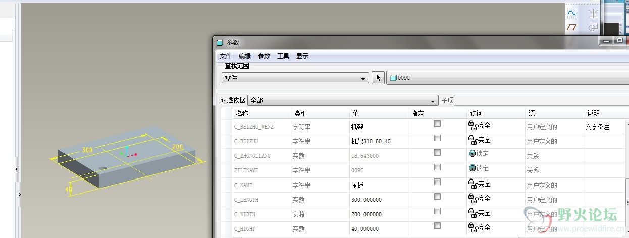Toggle 指定 checkbox for C_BEIZHU
629x238 pixels.
(x=437, y=138)
